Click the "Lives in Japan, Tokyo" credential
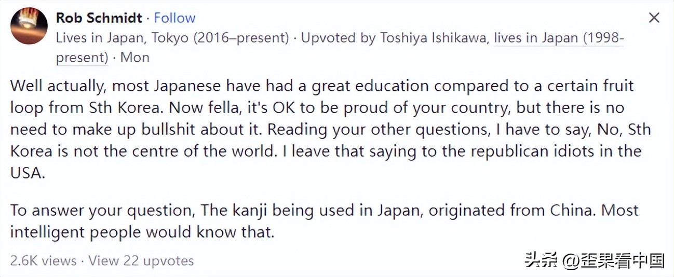Screen dimensions: 674x277 click(172, 38)
